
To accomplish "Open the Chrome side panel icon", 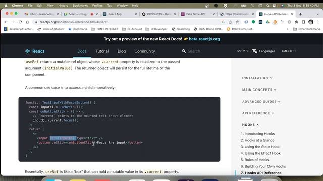I will pos(303,22).
